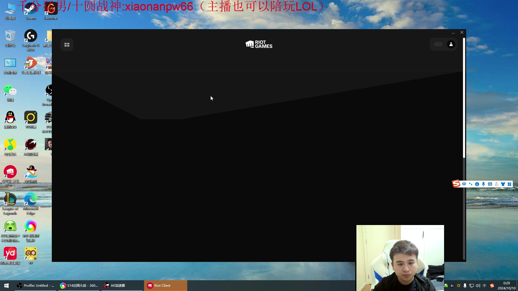Image resolution: width=518 pixels, height=291 pixels.
Task: Toggle Sogou punctuation mode button
Action: (x=471, y=184)
